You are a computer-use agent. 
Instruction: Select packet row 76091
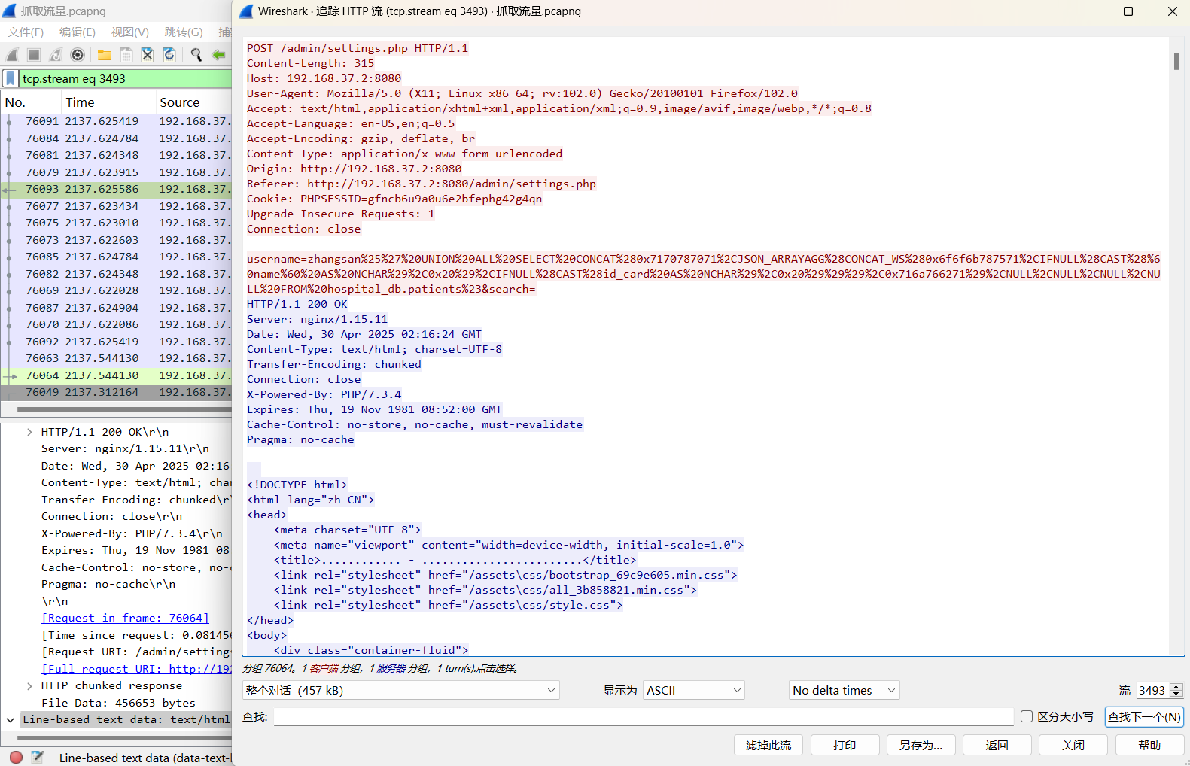click(x=116, y=121)
